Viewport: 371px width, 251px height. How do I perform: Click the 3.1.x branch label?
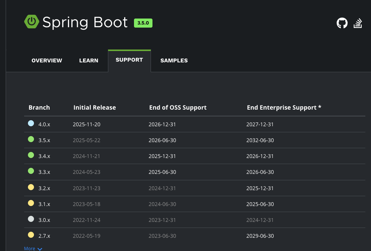pos(44,204)
